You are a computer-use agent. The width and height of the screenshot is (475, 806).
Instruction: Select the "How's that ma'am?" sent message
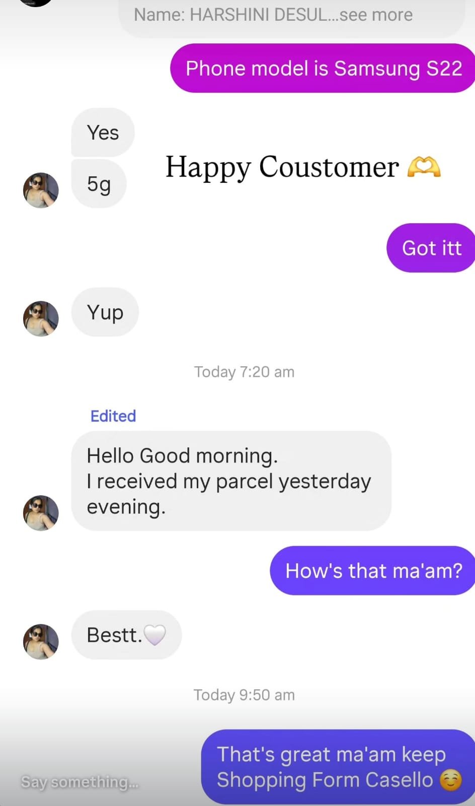point(372,571)
